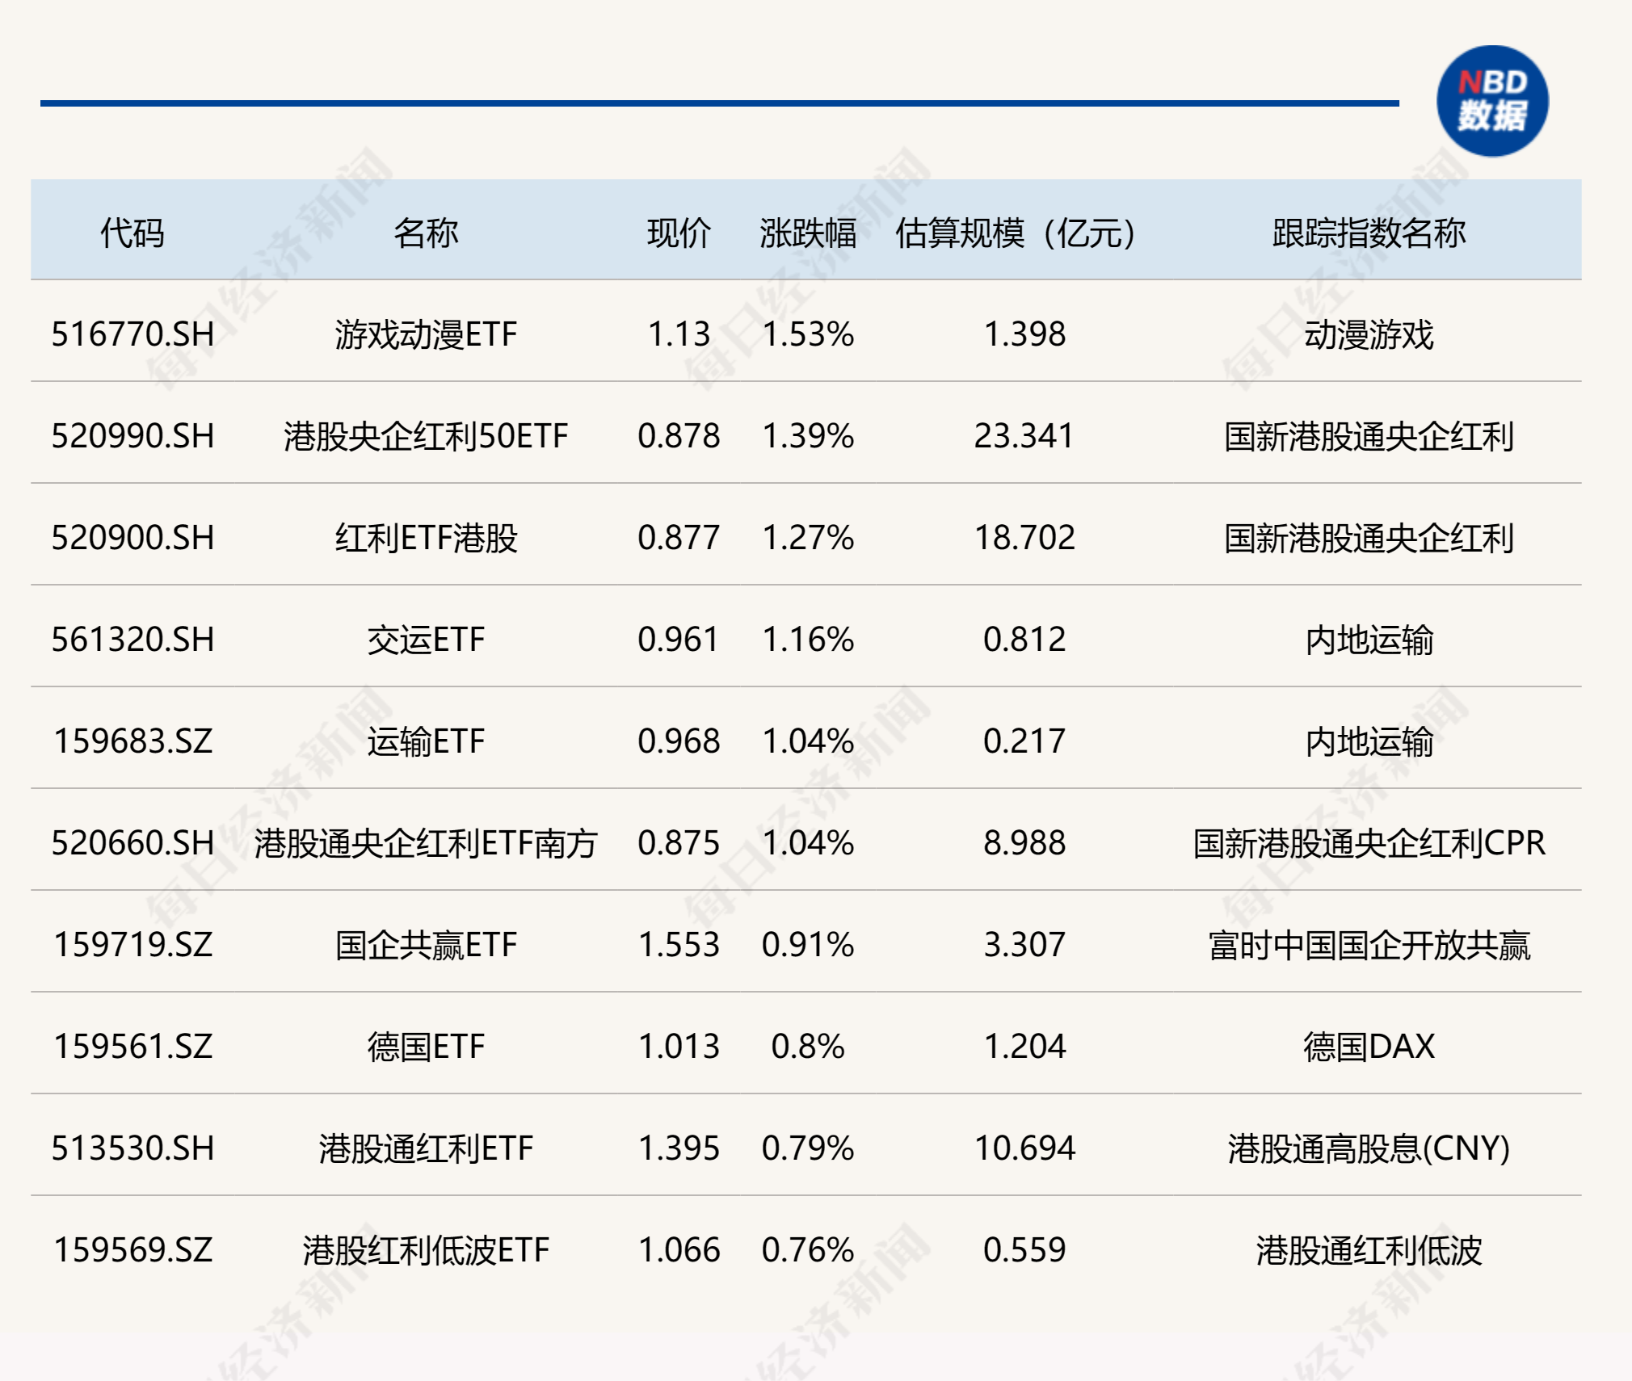The height and width of the screenshot is (1381, 1632).
Task: Click the 1.204 scale value
Action: 1024,1047
